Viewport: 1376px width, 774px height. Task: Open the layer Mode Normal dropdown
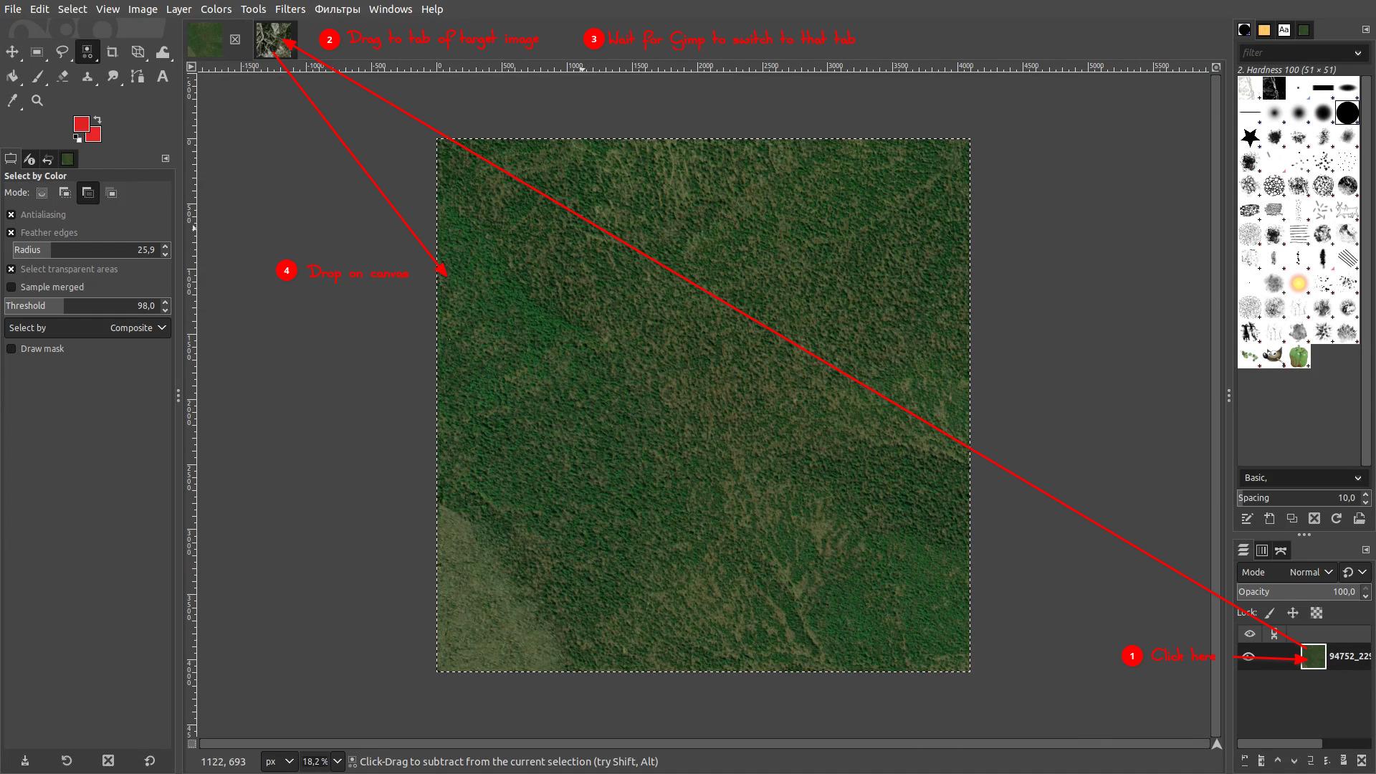point(1287,572)
